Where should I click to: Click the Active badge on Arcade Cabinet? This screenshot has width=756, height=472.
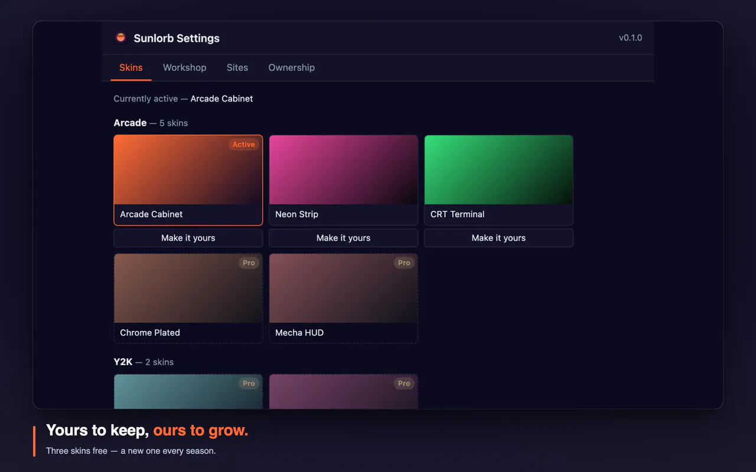(x=244, y=145)
